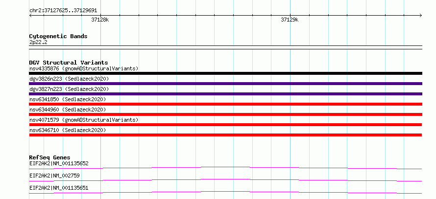
Task: Click the magenta line under EIF2AK2|NM_002759
Action: coord(225,180)
